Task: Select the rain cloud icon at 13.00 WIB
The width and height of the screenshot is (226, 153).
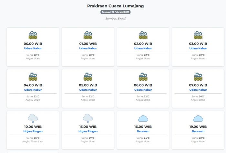Action: click(x=88, y=118)
